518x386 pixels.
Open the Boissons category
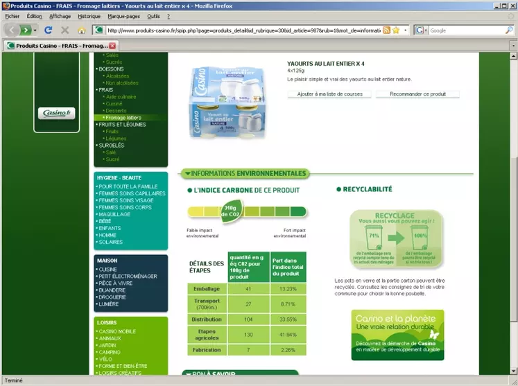coord(111,69)
